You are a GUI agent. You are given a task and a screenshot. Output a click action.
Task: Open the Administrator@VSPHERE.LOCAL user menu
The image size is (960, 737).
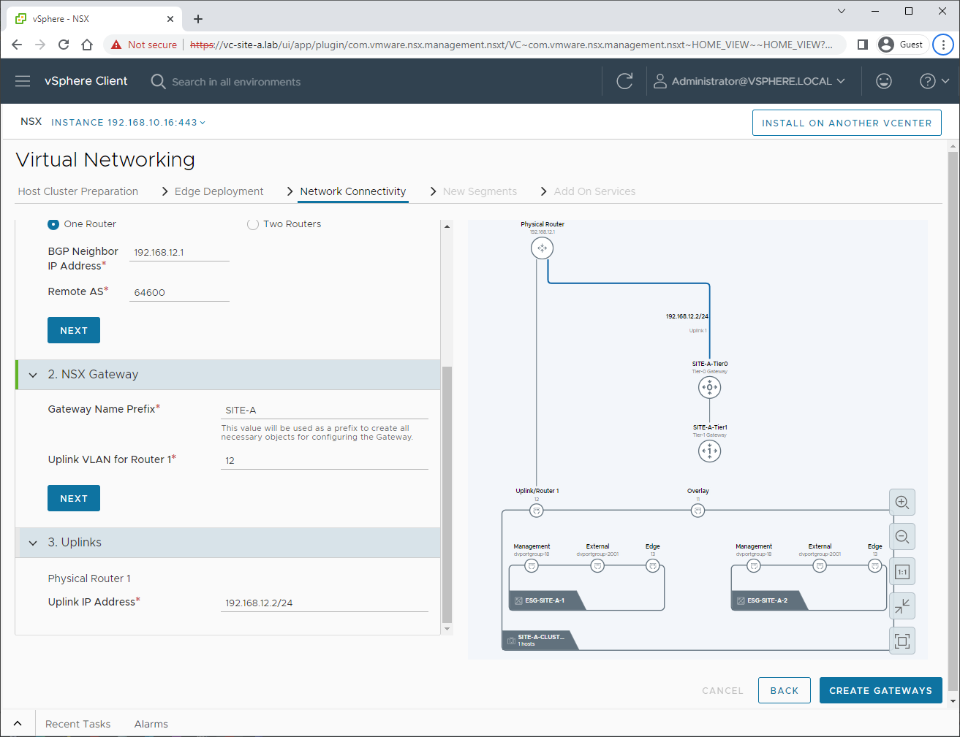pos(749,81)
